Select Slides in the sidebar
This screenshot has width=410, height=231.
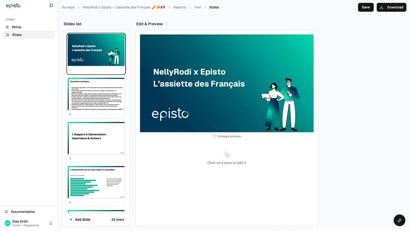pos(29,35)
